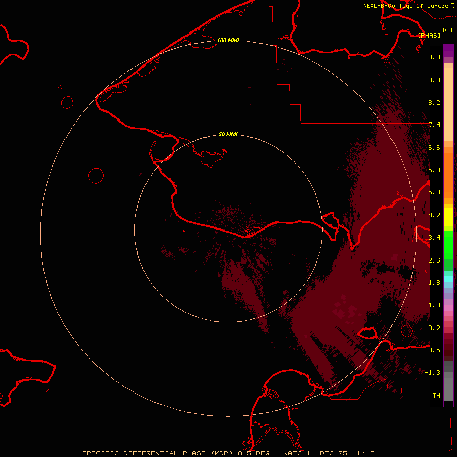Select the 7.4 scale value
Screen dimensions: 457x457
point(434,125)
